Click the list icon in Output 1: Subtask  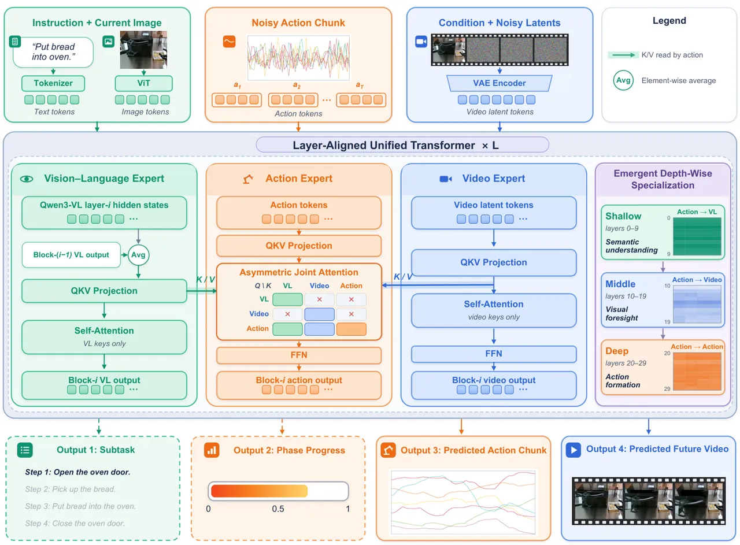point(25,450)
